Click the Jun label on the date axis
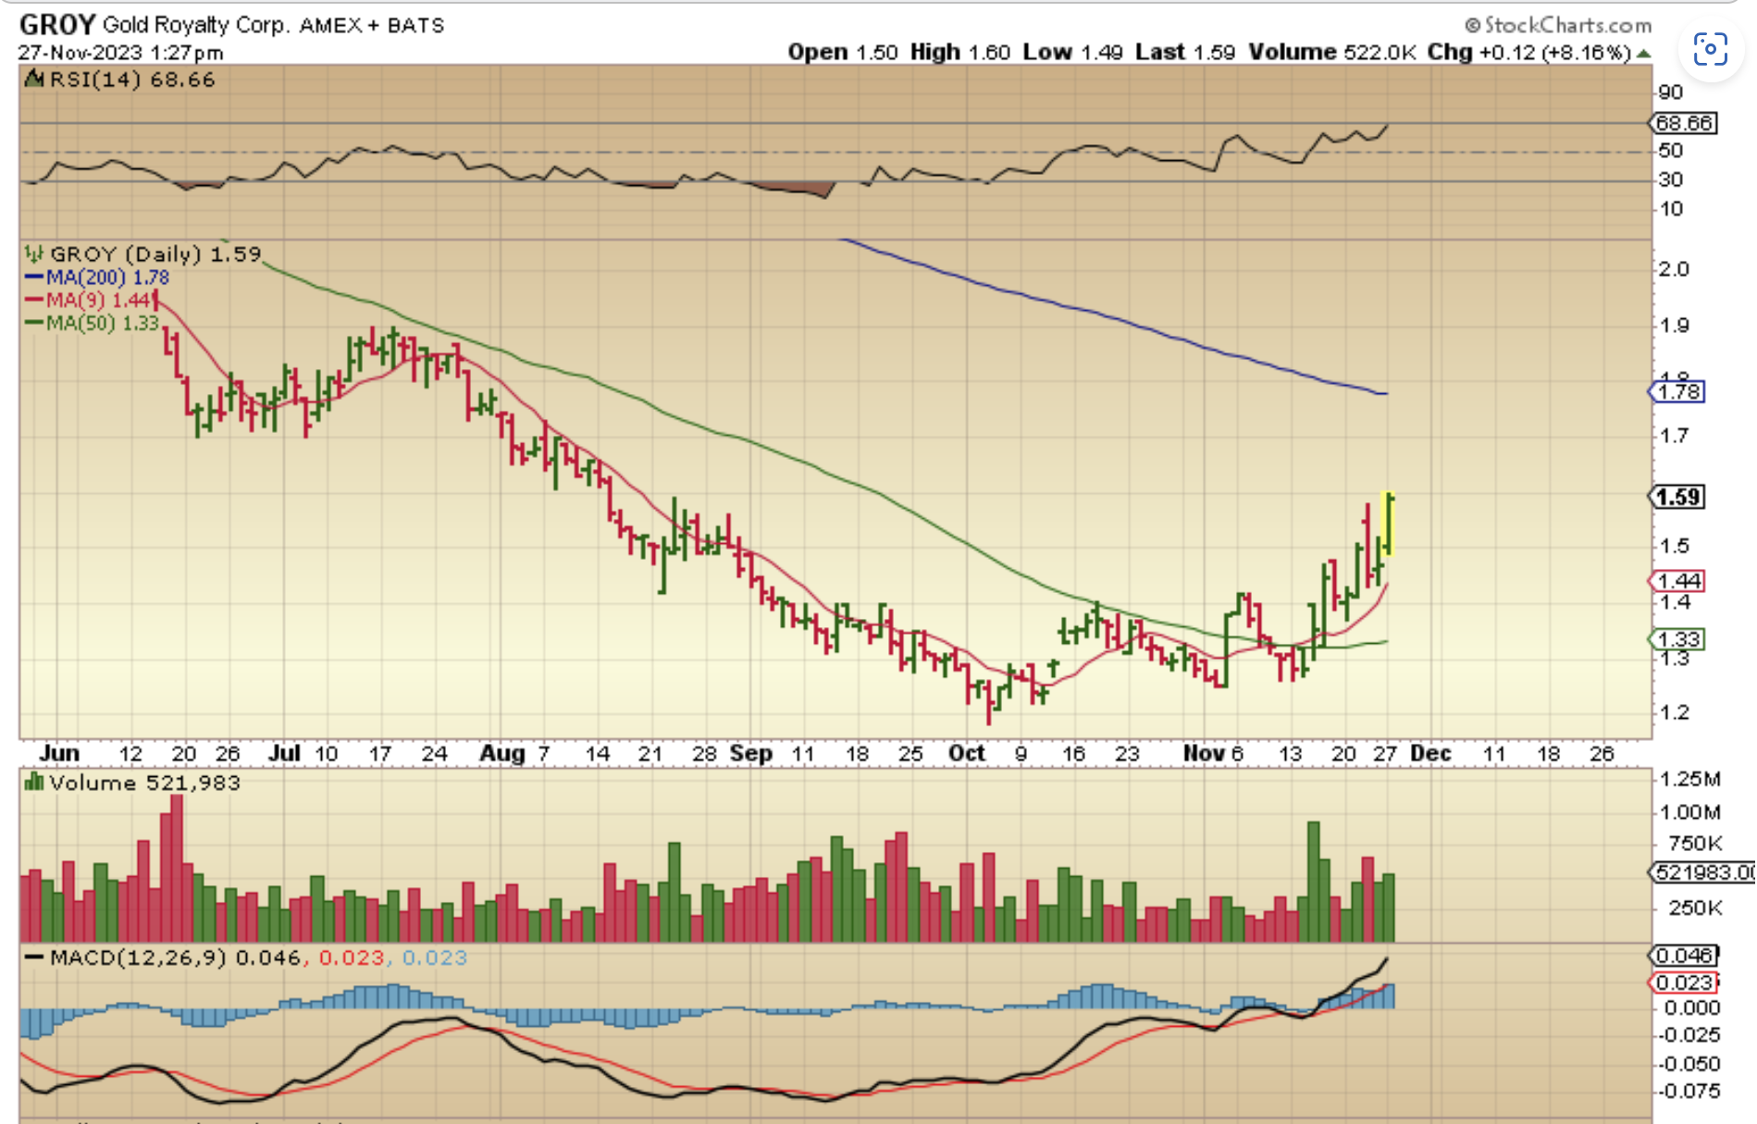Viewport: 1757px width, 1124px height. click(59, 753)
